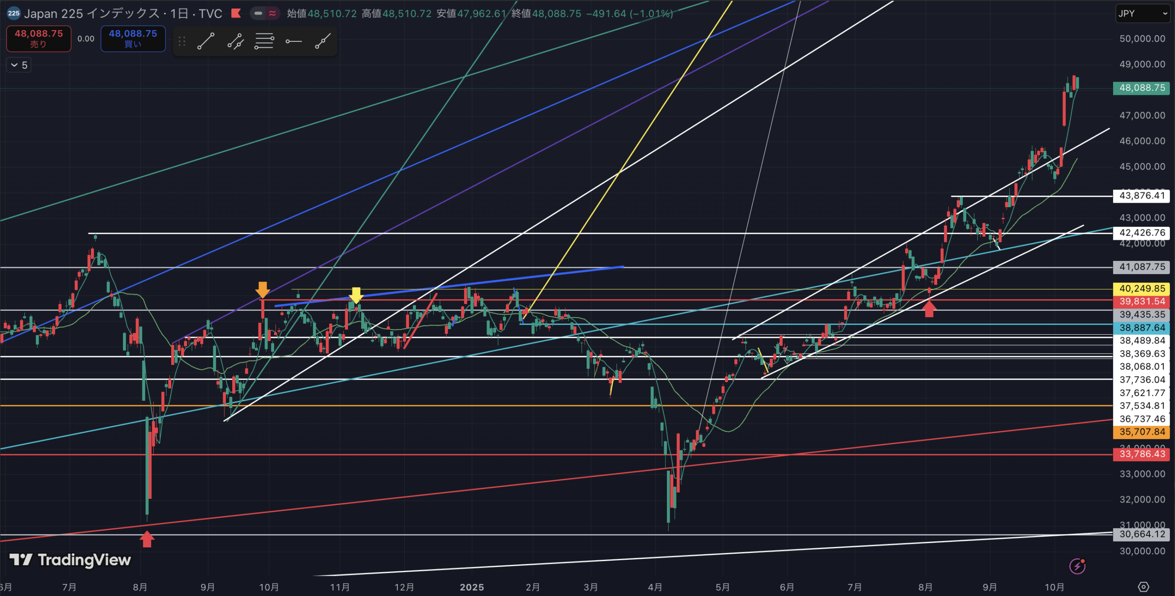
Task: Click the orange 35,707.84 price label
Action: (x=1141, y=432)
